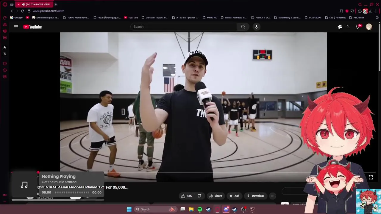The width and height of the screenshot is (381, 214).
Task: Click the music note player icon
Action: click(24, 185)
